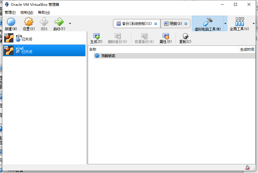
Task: Close the 备份[系统快照](S) tab with its x
Action: 156,24
